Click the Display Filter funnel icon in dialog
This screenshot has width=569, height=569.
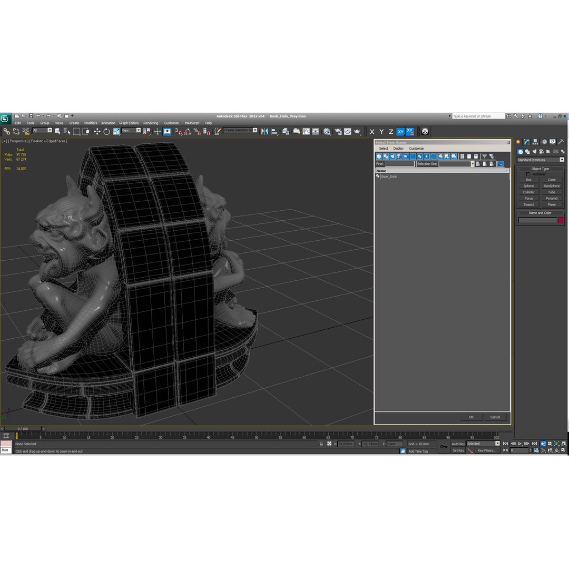tap(484, 156)
